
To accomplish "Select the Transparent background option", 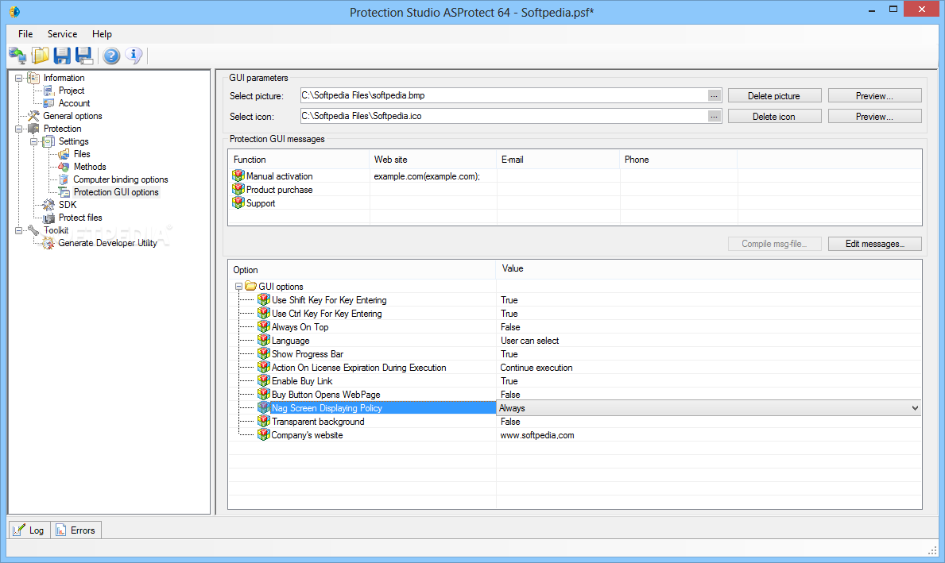I will pos(318,422).
